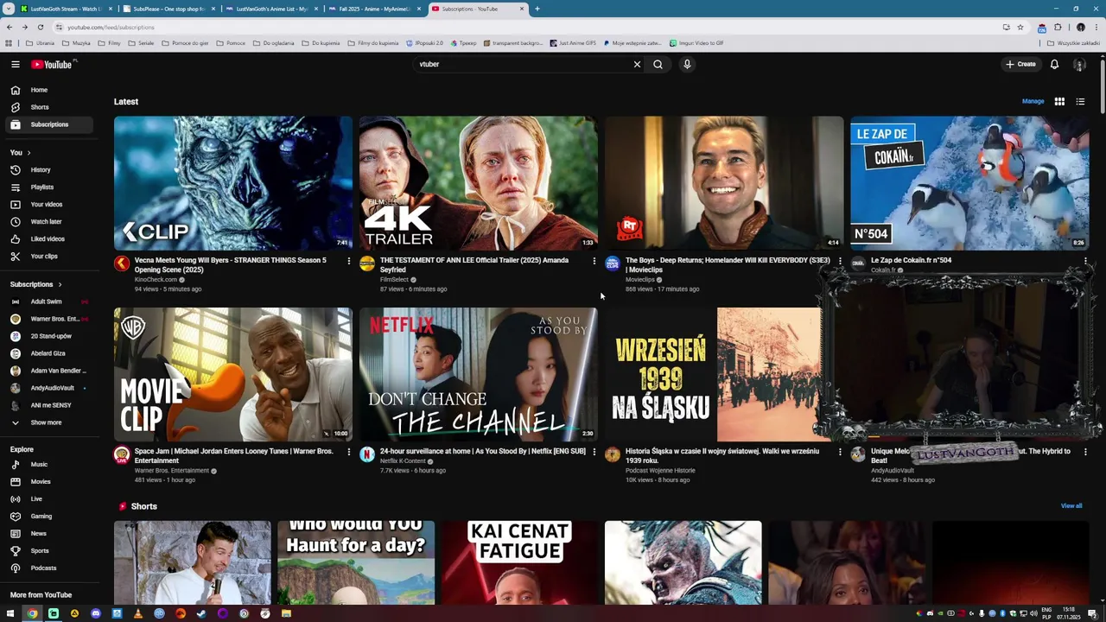This screenshot has height=622, width=1106.
Task: Click Manage subscriptions link
Action: (1033, 101)
